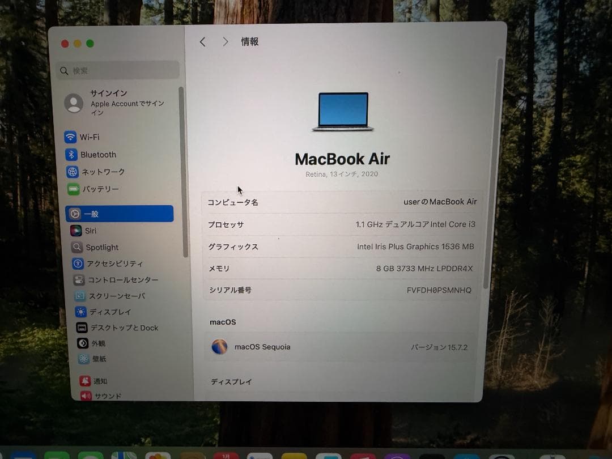Click the forward navigation arrow
The height and width of the screenshot is (459, 612).
coord(225,41)
